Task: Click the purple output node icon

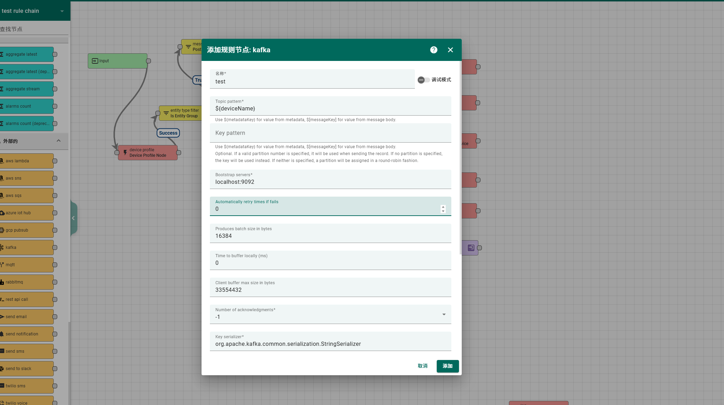Action: (x=471, y=247)
